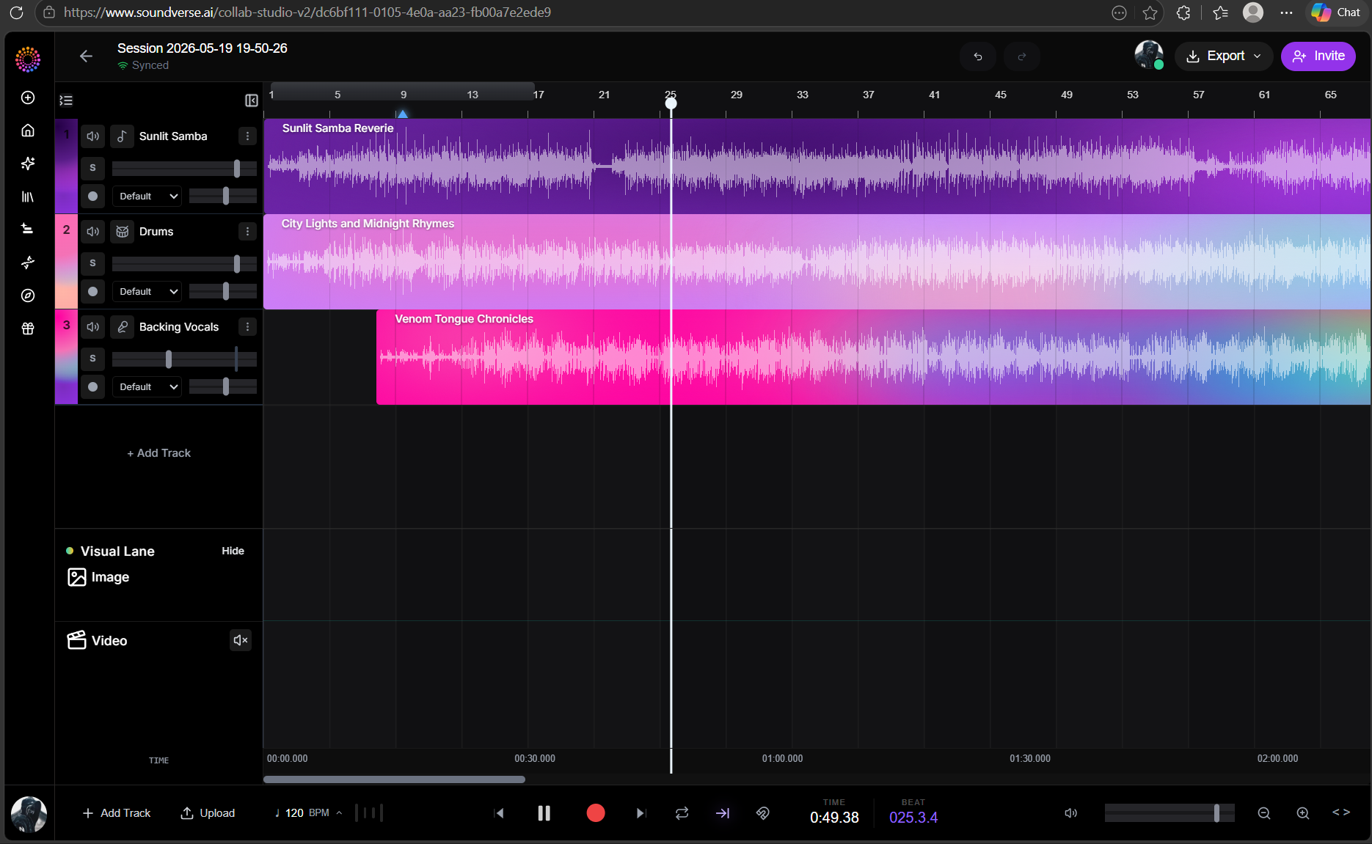Expand the BPM tempo chevron
Screen dimensions: 1372x844
(x=339, y=813)
